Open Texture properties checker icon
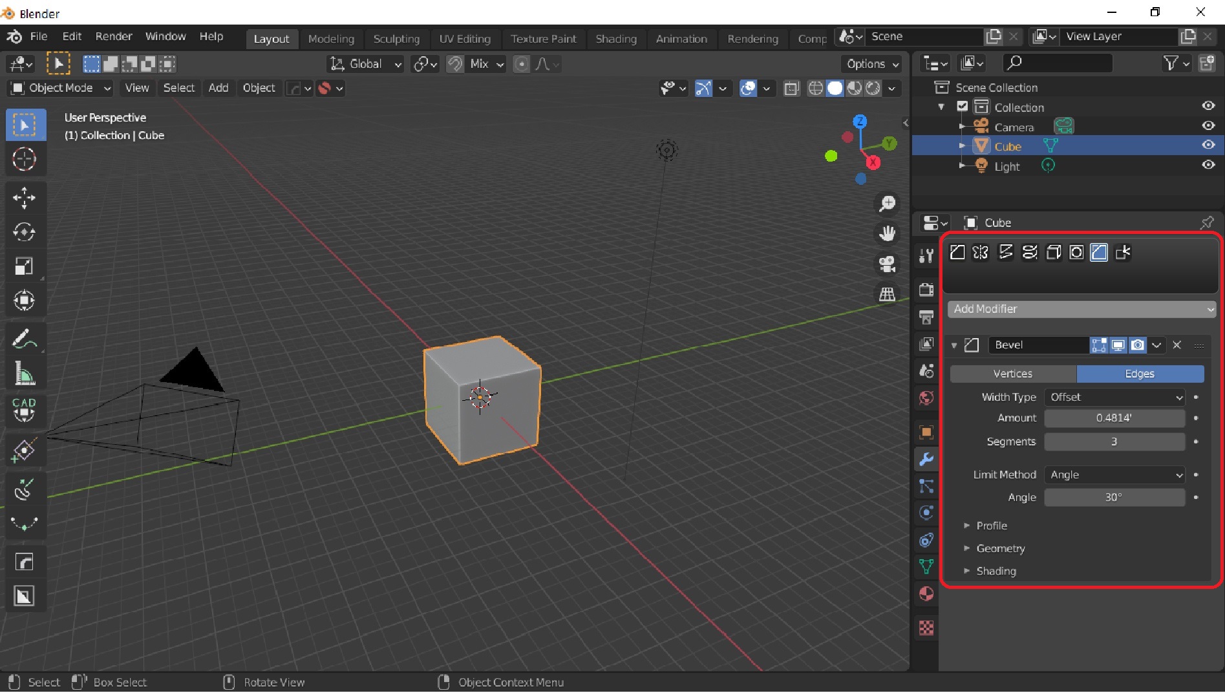The height and width of the screenshot is (693, 1225). [926, 628]
